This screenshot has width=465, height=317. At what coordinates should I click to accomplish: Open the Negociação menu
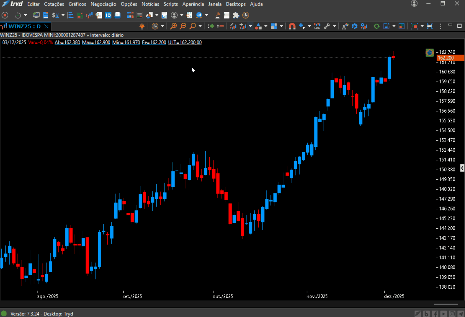click(x=103, y=4)
